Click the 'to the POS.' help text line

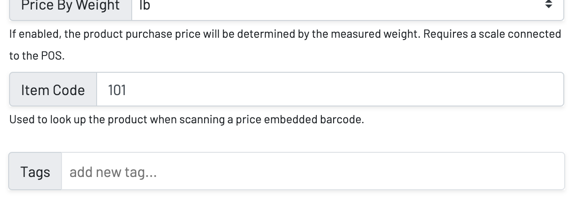click(x=36, y=56)
